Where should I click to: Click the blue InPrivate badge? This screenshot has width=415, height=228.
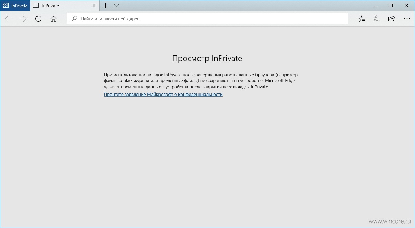click(x=15, y=6)
